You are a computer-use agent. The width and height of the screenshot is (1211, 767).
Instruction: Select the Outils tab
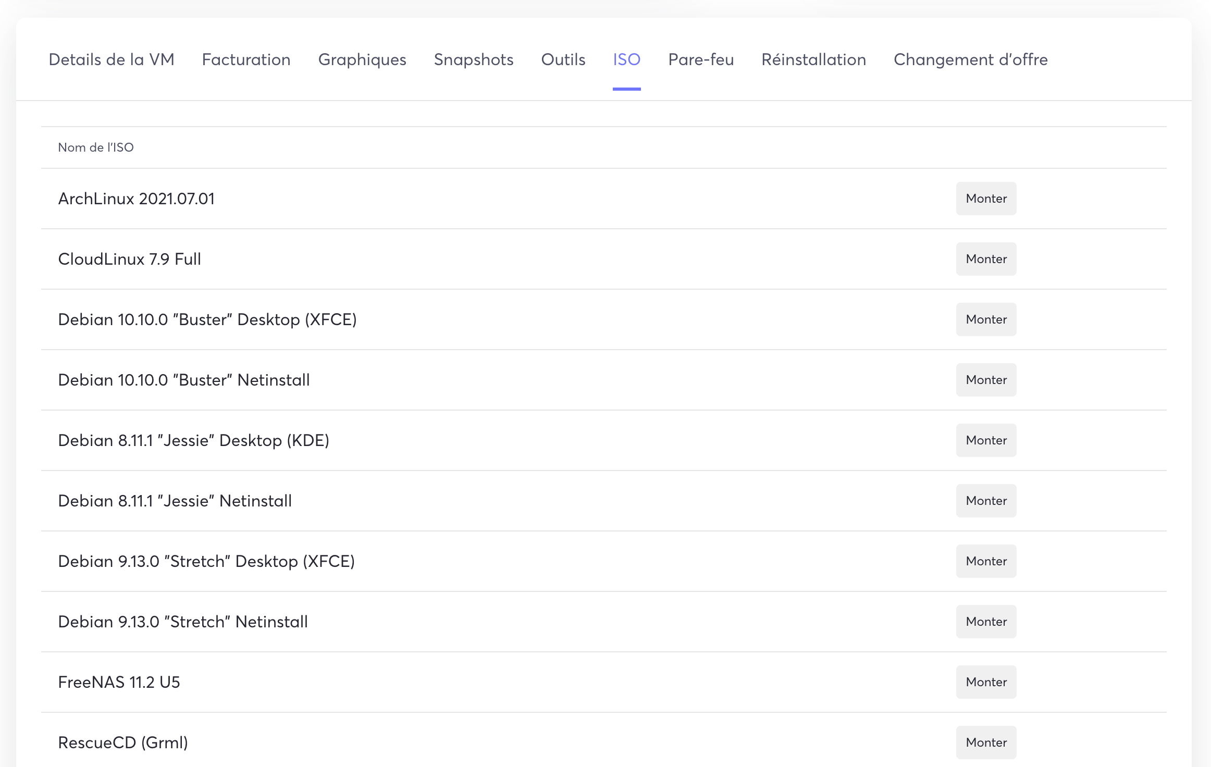[x=563, y=59]
